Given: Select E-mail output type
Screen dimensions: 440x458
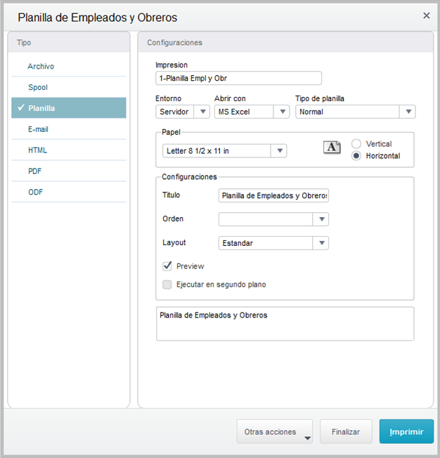Looking at the screenshot, I should coord(38,129).
